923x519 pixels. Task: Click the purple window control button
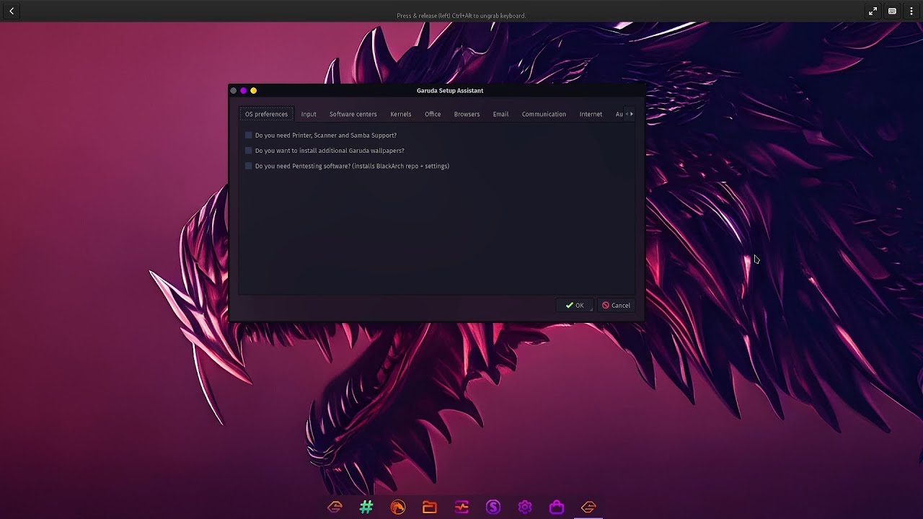(243, 90)
